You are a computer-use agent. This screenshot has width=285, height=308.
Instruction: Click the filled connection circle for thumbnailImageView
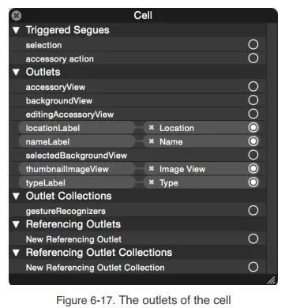click(x=253, y=169)
